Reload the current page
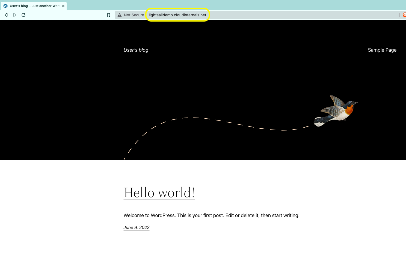This screenshot has height=253, width=406. point(23,15)
